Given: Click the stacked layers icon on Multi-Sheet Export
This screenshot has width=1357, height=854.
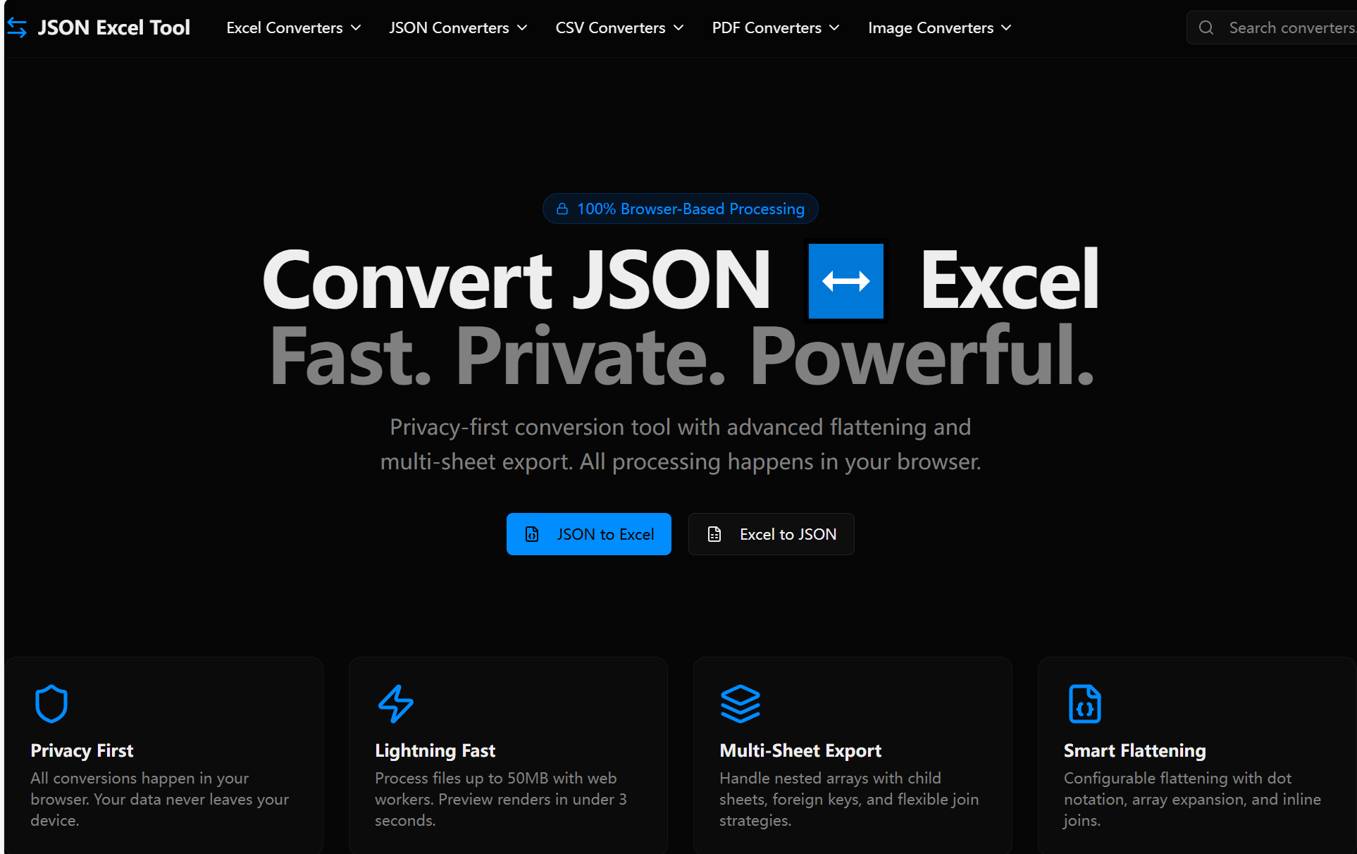Looking at the screenshot, I should coord(740,703).
